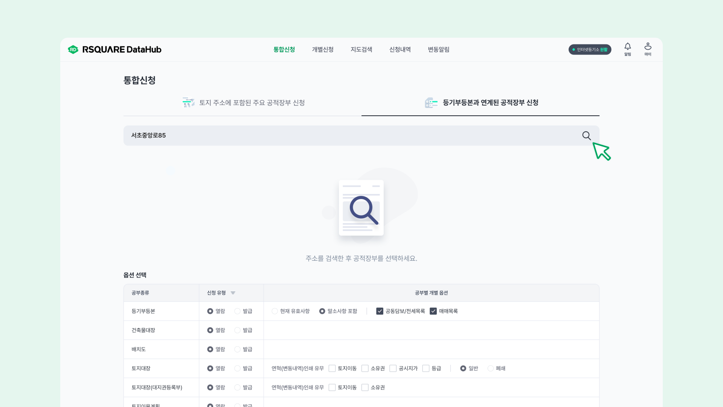Image resolution: width=723 pixels, height=407 pixels.
Task: Click the search magnifier icon
Action: coord(586,135)
